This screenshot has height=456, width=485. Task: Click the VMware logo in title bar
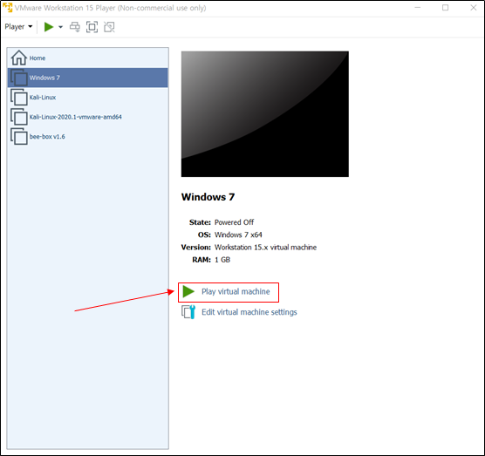coord(8,8)
